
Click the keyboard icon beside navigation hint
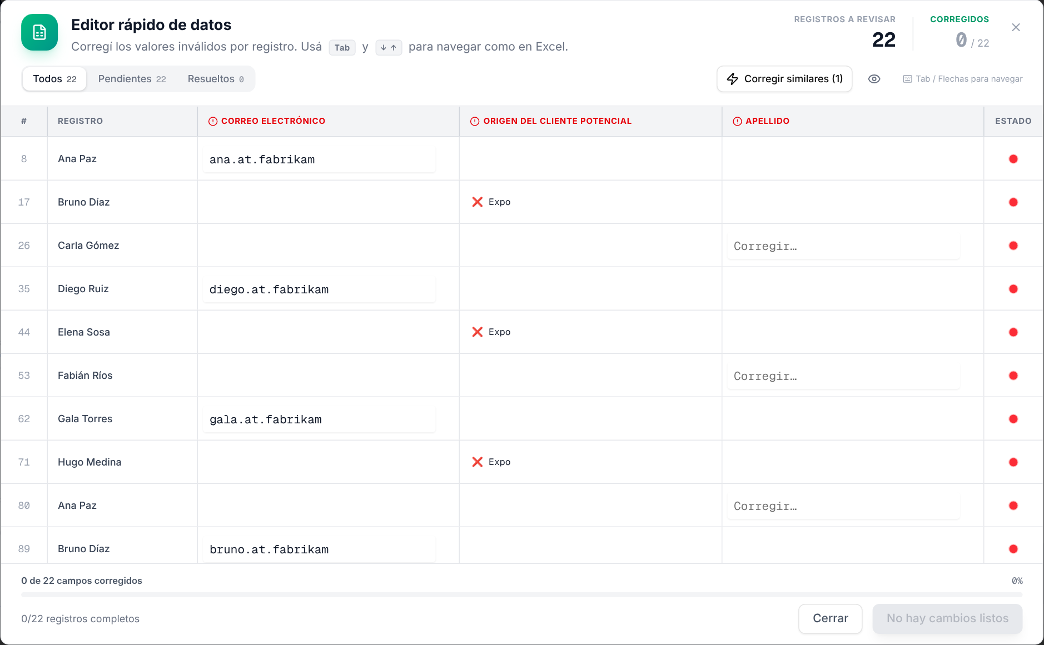click(x=907, y=79)
